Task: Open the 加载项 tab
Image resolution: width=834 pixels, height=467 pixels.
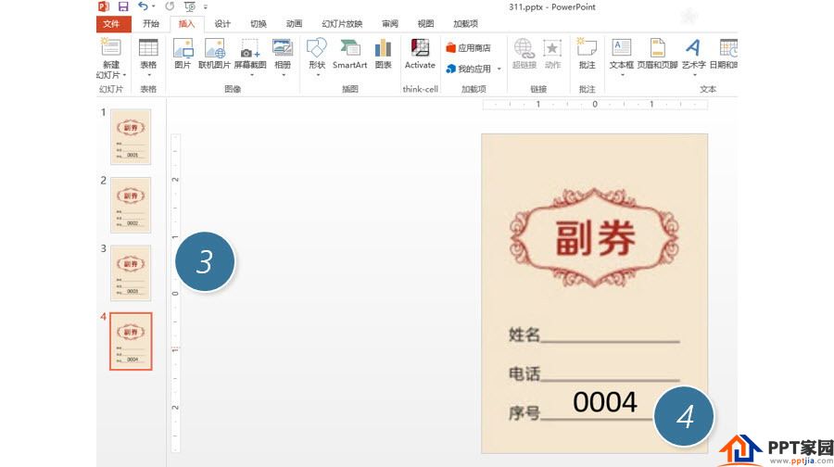Action: [465, 24]
